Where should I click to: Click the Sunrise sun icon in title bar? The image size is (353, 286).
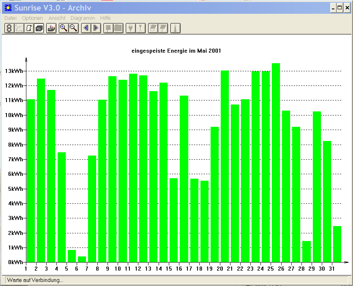(x=8, y=8)
